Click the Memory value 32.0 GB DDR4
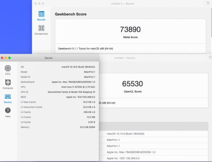Screen dimensions: 212x162 click(x=87, y=127)
